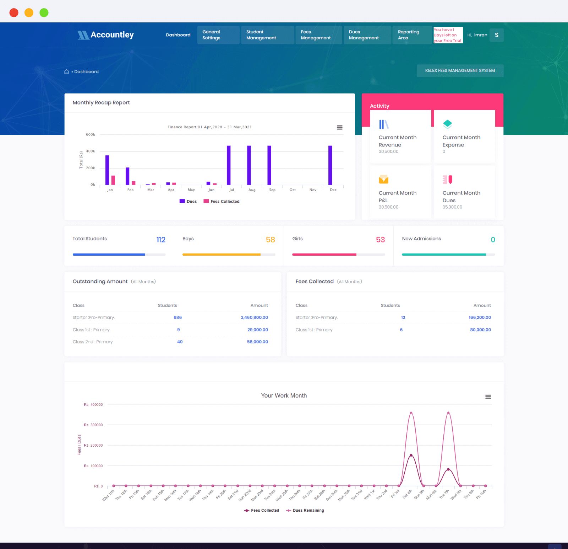
Task: Click the user avatar S button
Action: (496, 35)
